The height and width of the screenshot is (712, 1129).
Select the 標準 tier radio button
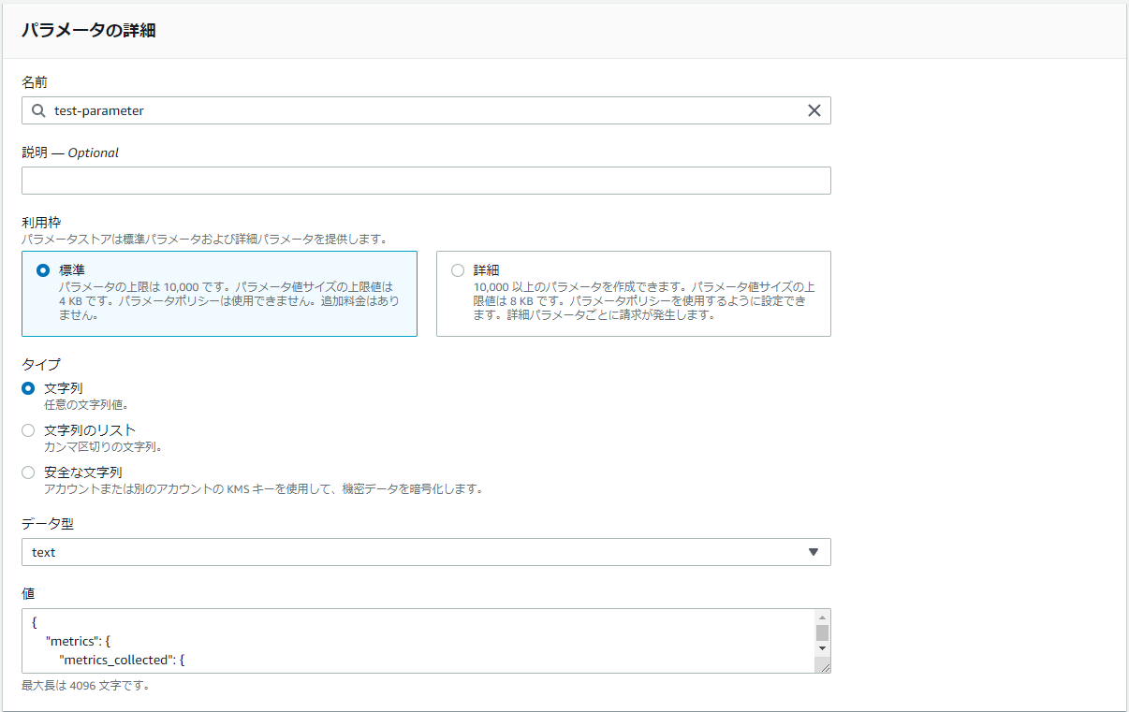(42, 270)
